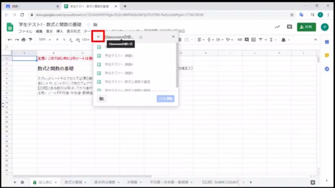Image resolution: width=335 pixels, height=188 pixels.
Task: Open the horizontal align dropdown
Action: (201, 39)
